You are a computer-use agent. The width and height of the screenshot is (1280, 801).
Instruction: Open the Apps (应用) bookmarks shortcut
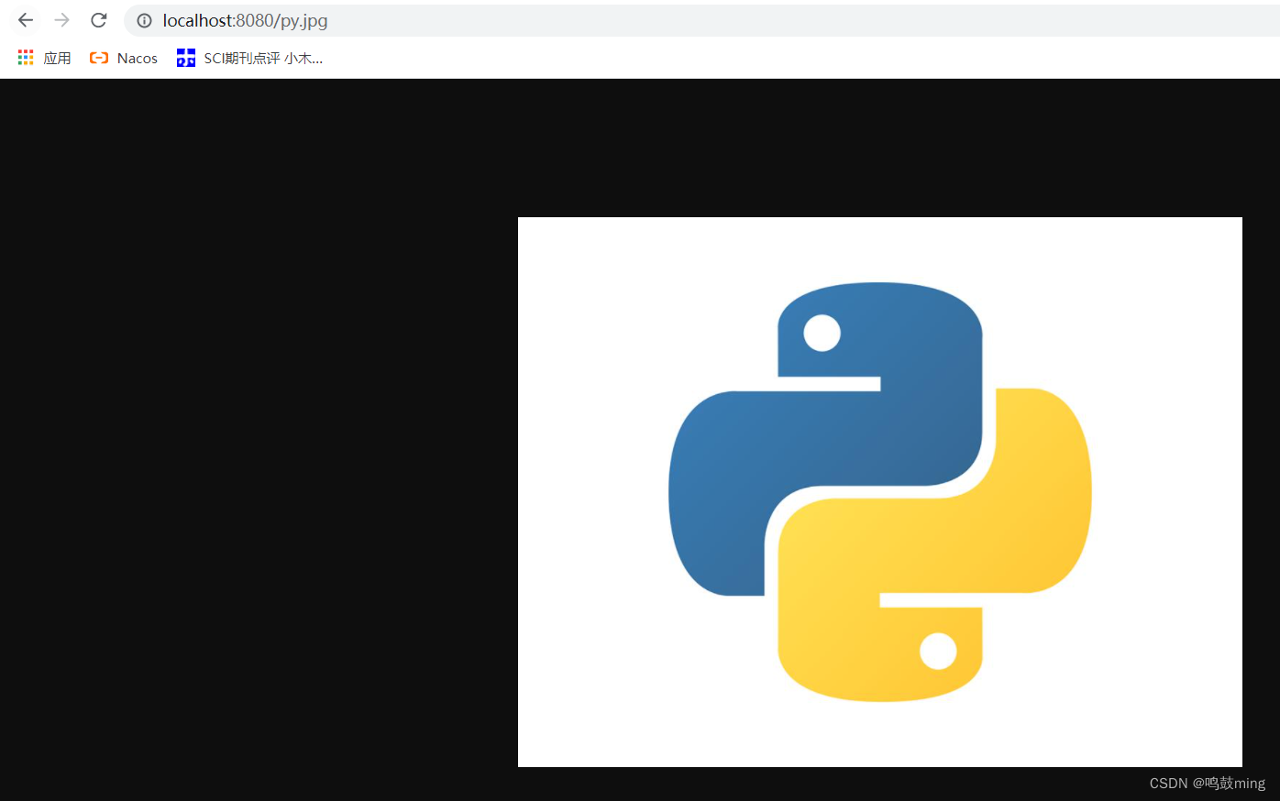[44, 58]
